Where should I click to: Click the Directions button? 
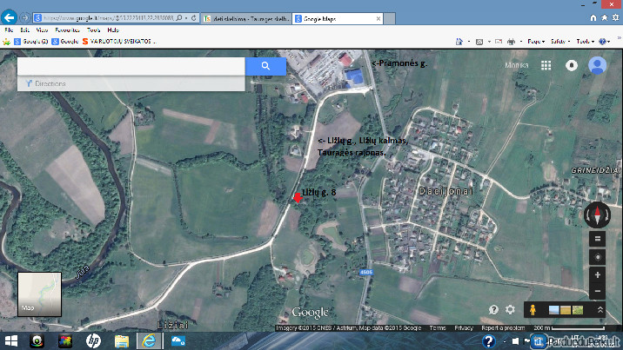pos(46,83)
